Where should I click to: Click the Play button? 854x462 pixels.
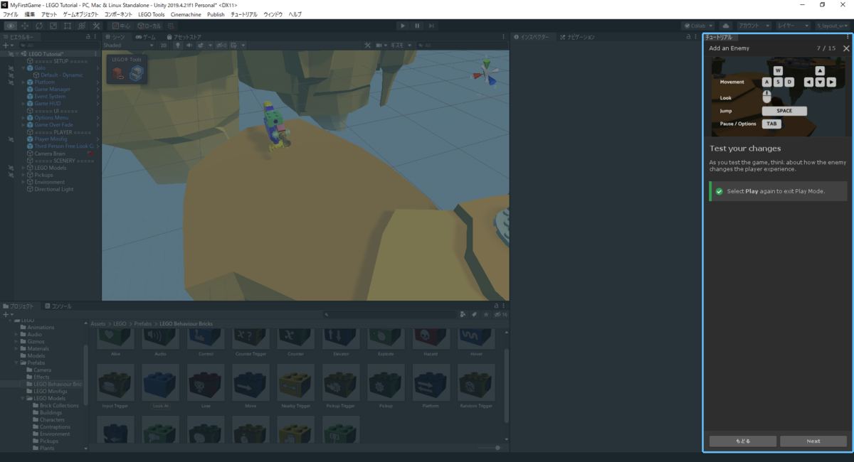[x=403, y=26]
